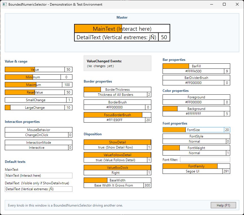Click the app icon in title bar
Screen dimensions: 244x215
[5, 4]
